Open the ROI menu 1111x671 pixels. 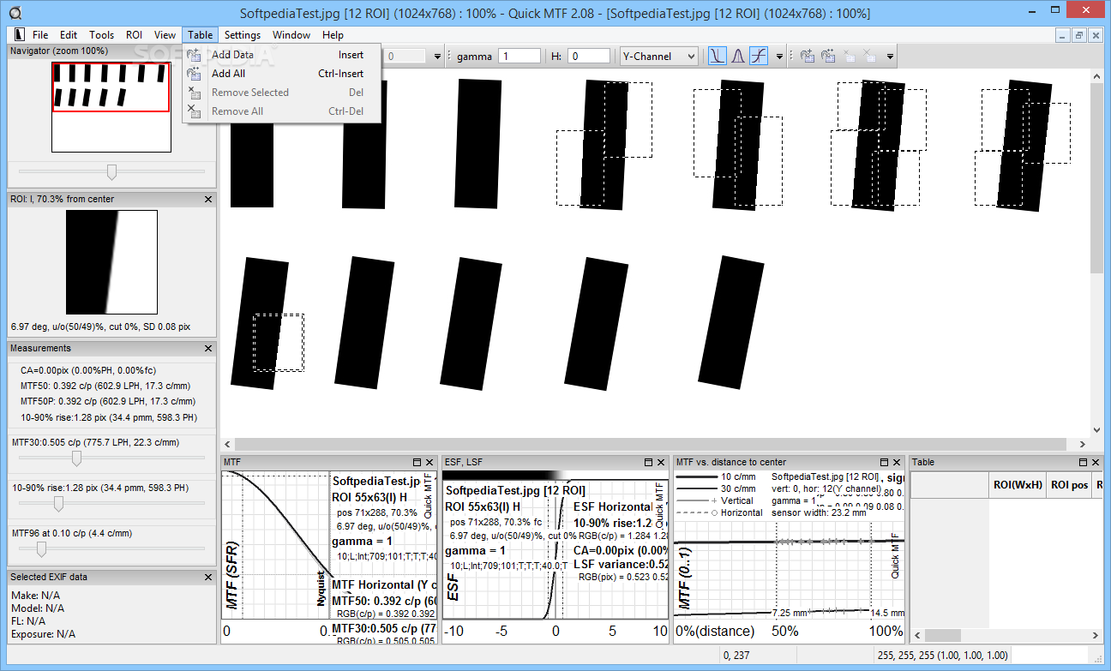134,35
